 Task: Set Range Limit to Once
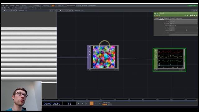click(x=109, y=105)
